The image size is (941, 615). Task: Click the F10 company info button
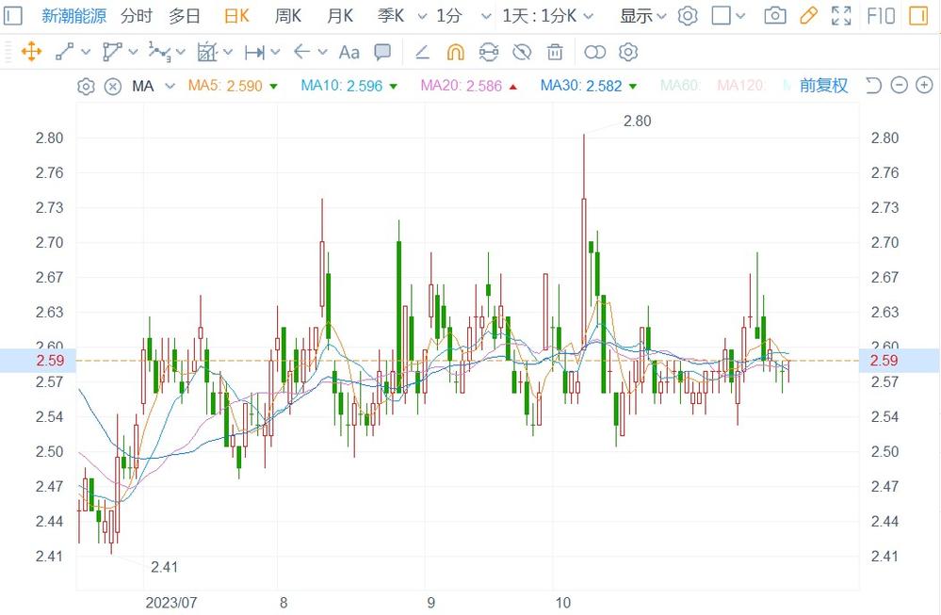click(881, 16)
